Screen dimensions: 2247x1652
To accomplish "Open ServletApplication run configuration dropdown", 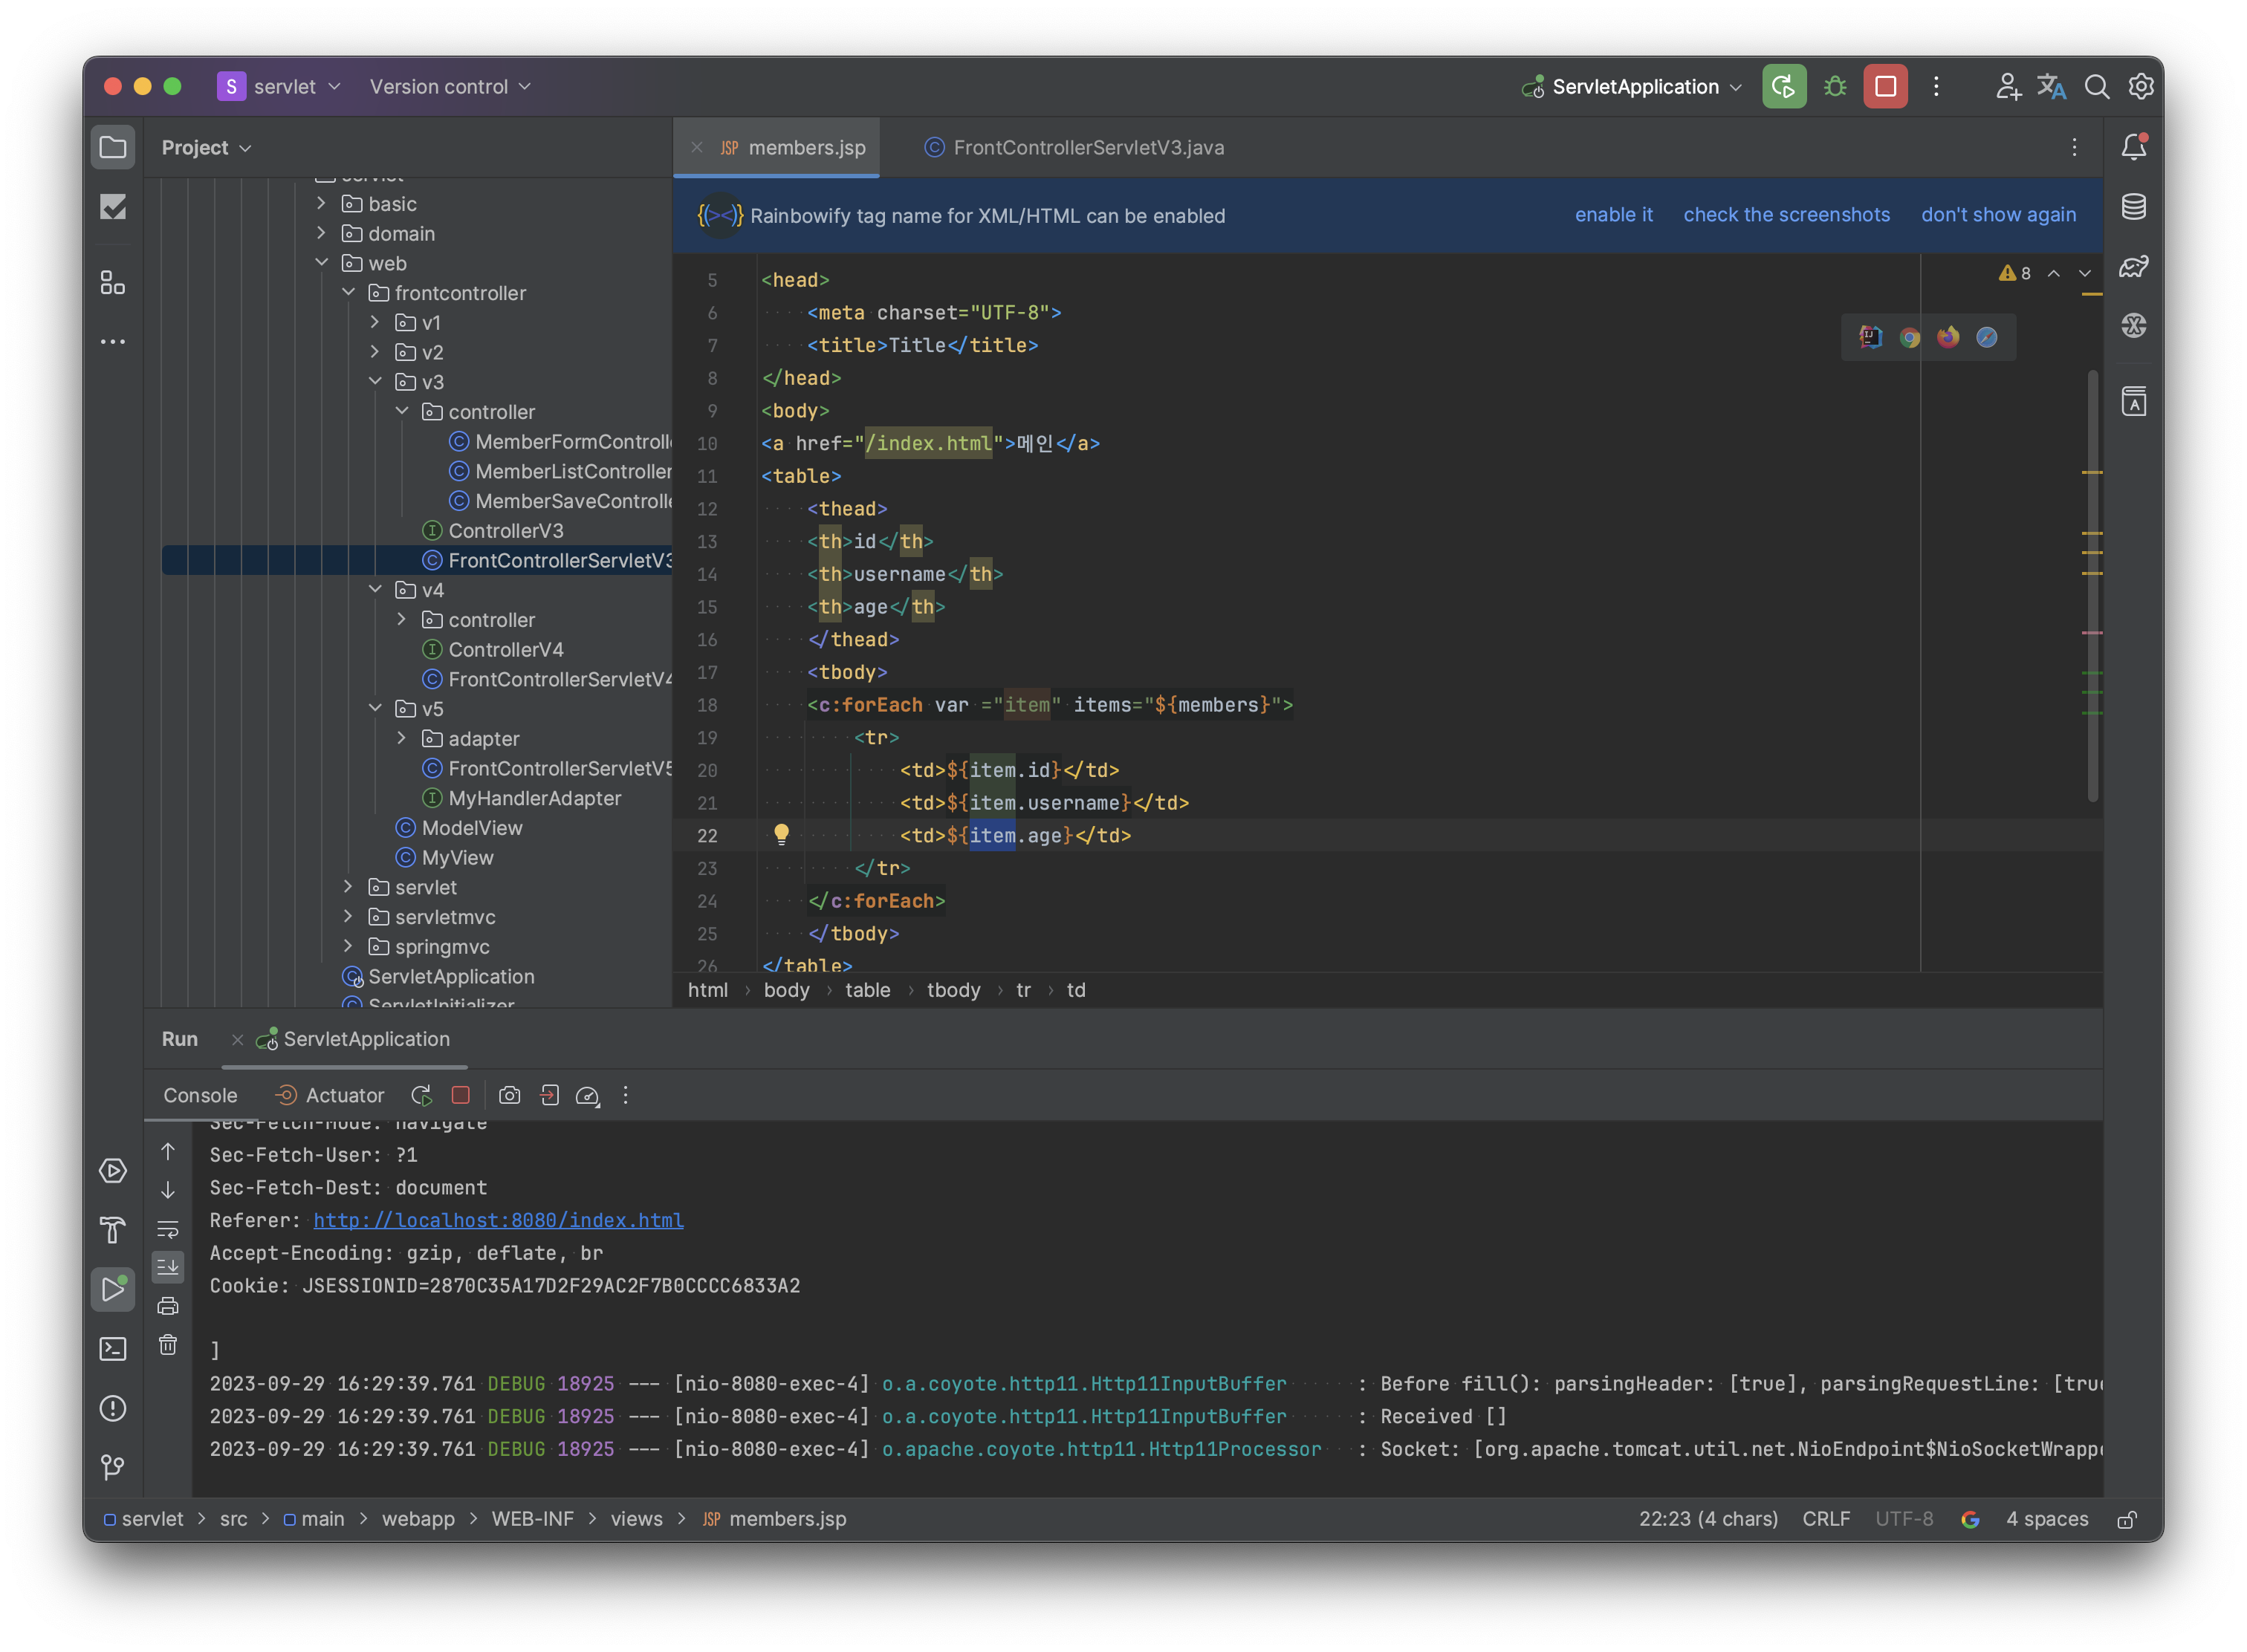I will (1632, 87).
